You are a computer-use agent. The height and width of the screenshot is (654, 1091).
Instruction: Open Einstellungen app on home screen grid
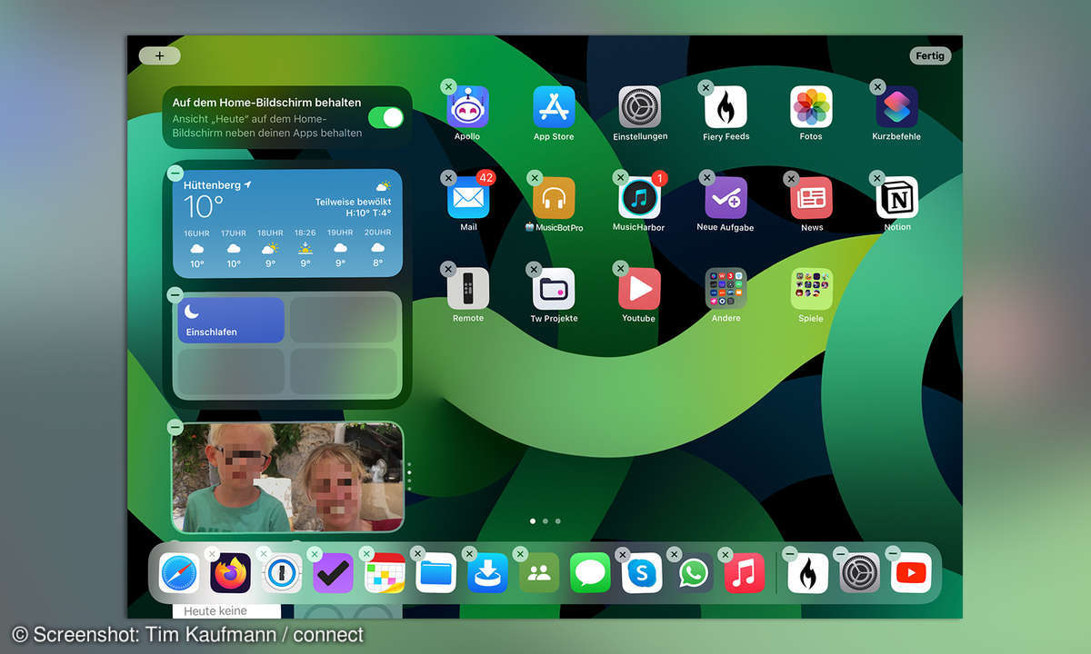coord(639,107)
